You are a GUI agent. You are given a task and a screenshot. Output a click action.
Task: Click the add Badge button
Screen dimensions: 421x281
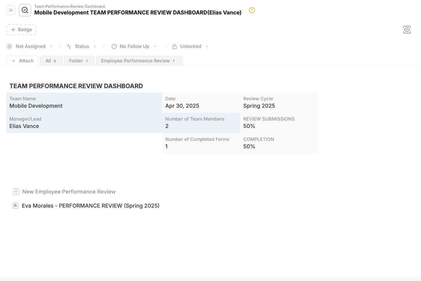point(21,30)
